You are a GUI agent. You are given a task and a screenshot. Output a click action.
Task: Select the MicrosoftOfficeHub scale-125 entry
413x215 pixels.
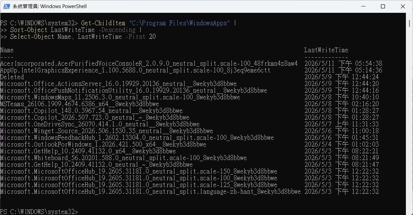coord(139,185)
